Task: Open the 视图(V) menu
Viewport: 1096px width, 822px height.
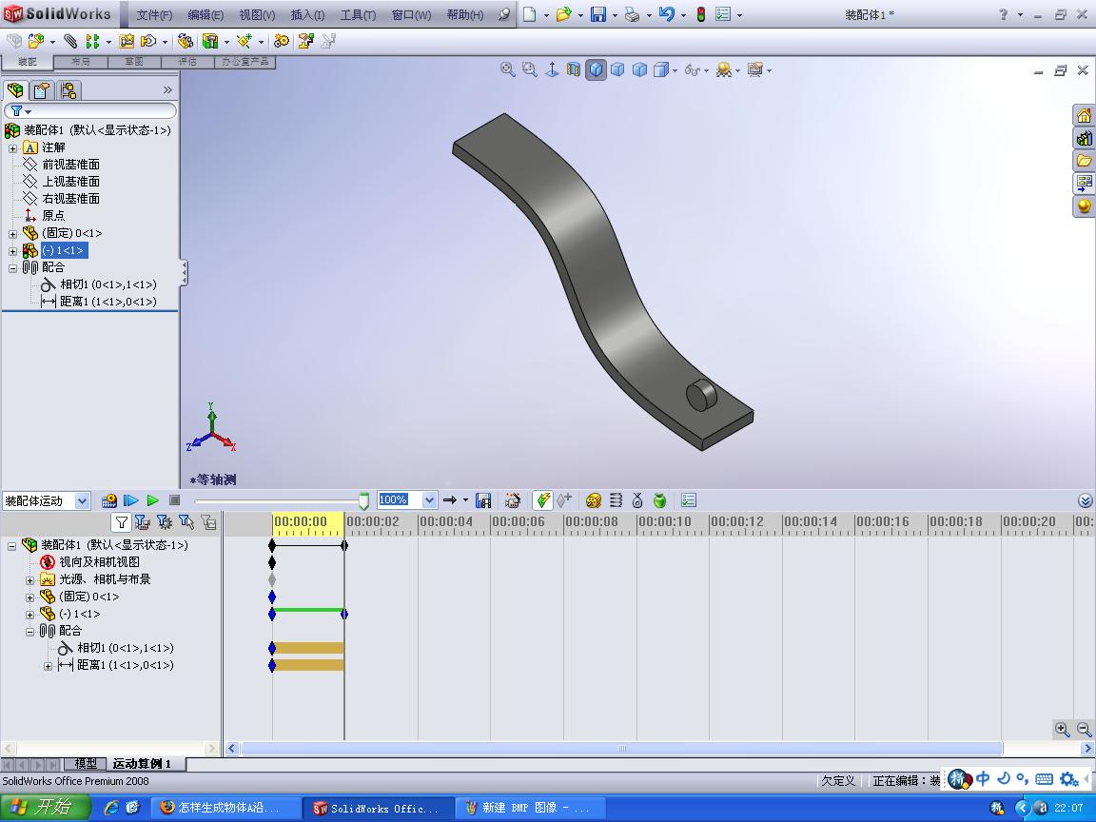Action: (x=257, y=14)
